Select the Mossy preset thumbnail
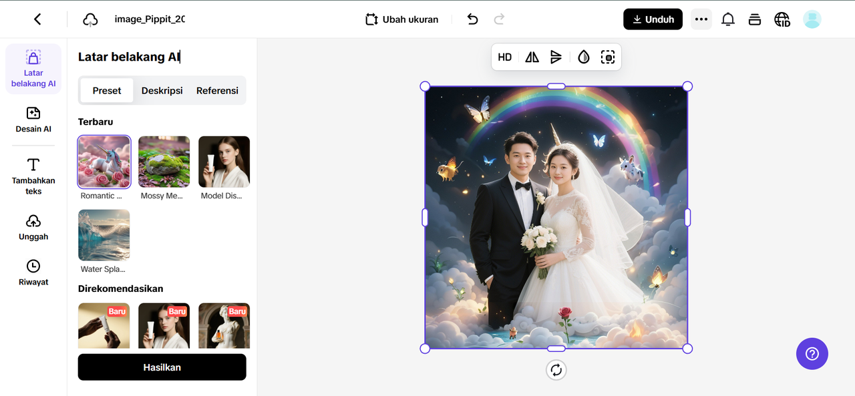Screen dimensions: 855x396 pyautogui.click(x=164, y=162)
